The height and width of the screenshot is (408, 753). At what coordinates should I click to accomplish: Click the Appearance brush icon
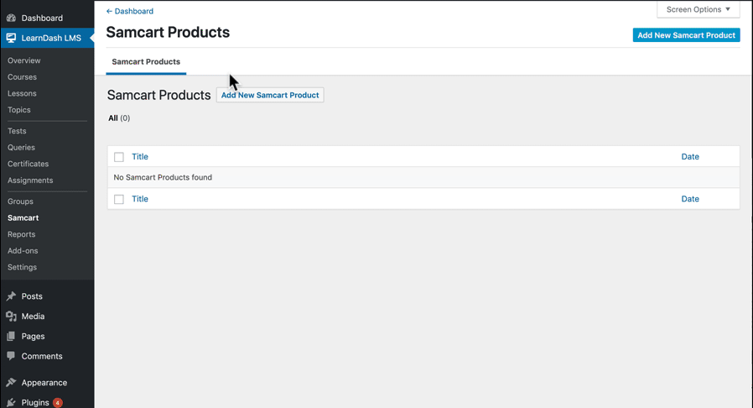tap(11, 383)
